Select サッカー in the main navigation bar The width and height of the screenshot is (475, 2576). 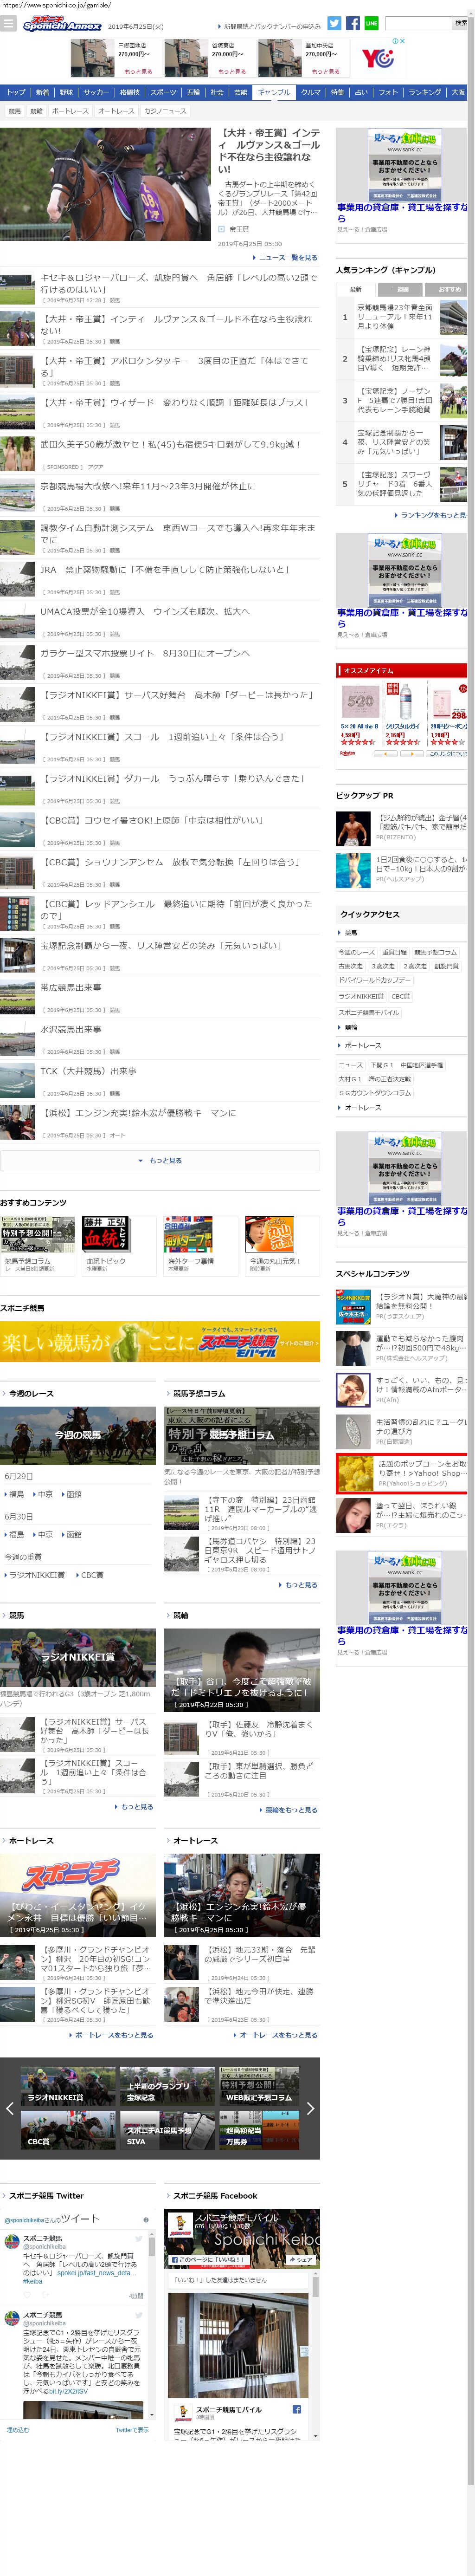[96, 92]
